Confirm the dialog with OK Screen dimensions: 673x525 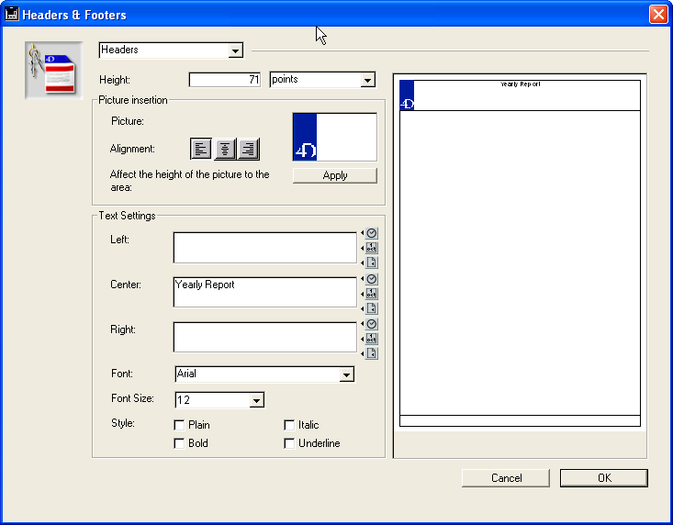pos(603,478)
